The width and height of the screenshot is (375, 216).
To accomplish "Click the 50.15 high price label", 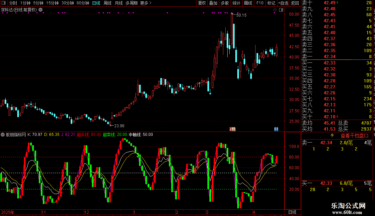I will (241, 15).
